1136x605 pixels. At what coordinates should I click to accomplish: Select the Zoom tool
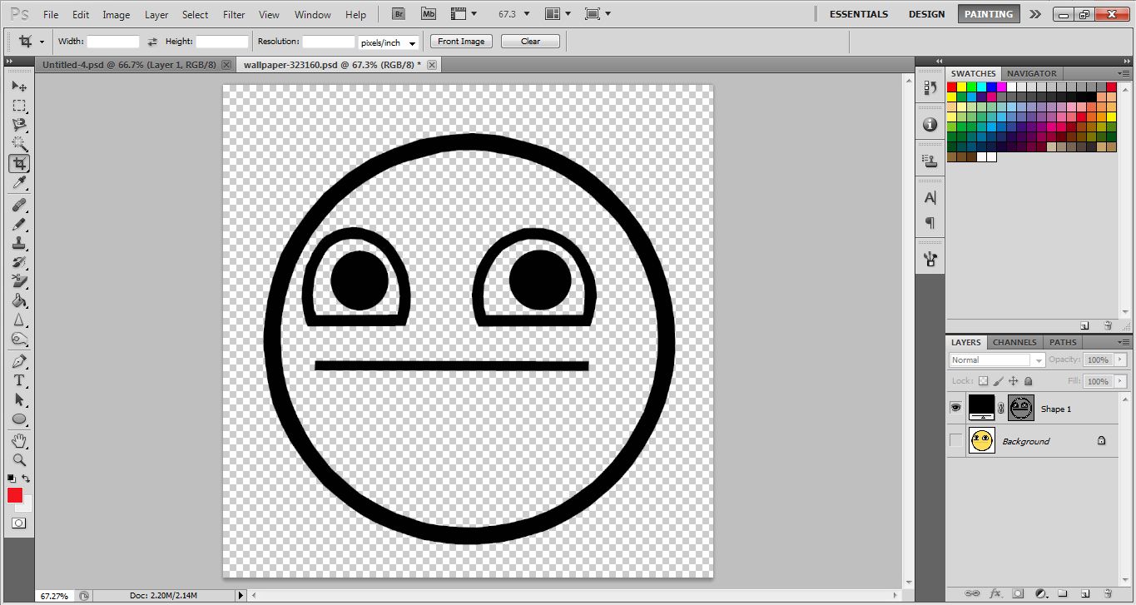point(20,459)
